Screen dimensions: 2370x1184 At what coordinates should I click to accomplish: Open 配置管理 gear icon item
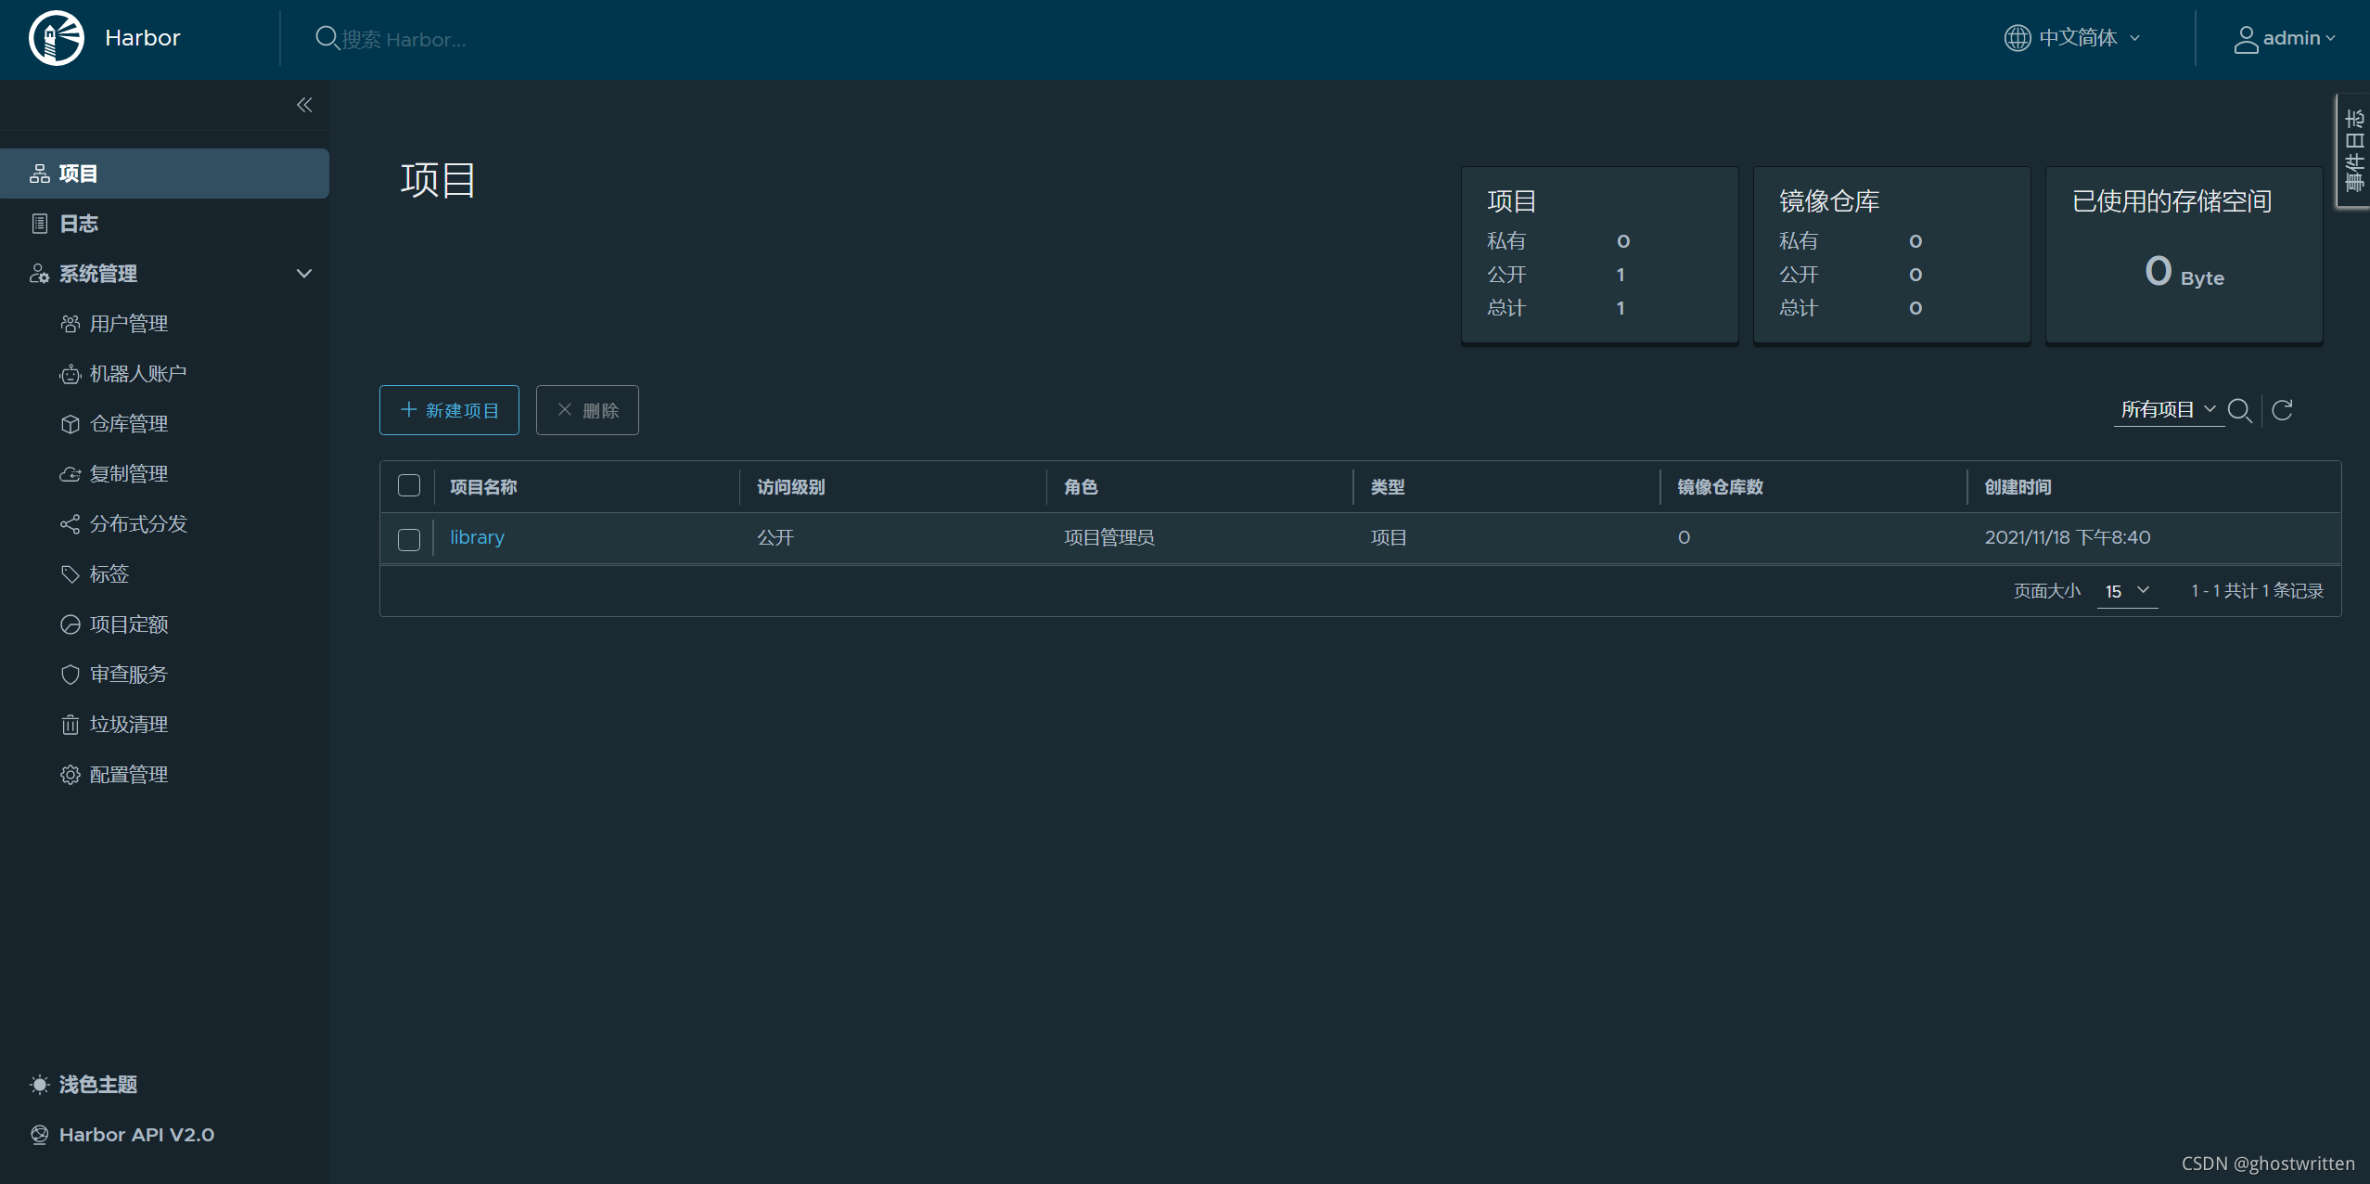pos(128,775)
